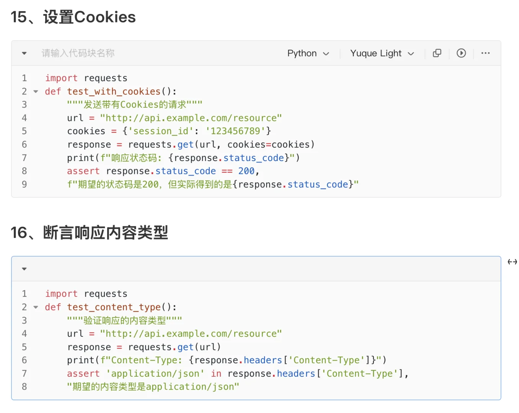This screenshot has width=519, height=413.
Task: Place cursor on the cookies session_id line
Action: [x=169, y=131]
